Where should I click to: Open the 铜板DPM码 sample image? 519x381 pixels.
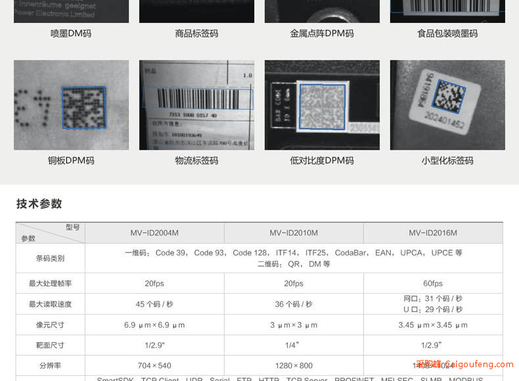[71, 105]
